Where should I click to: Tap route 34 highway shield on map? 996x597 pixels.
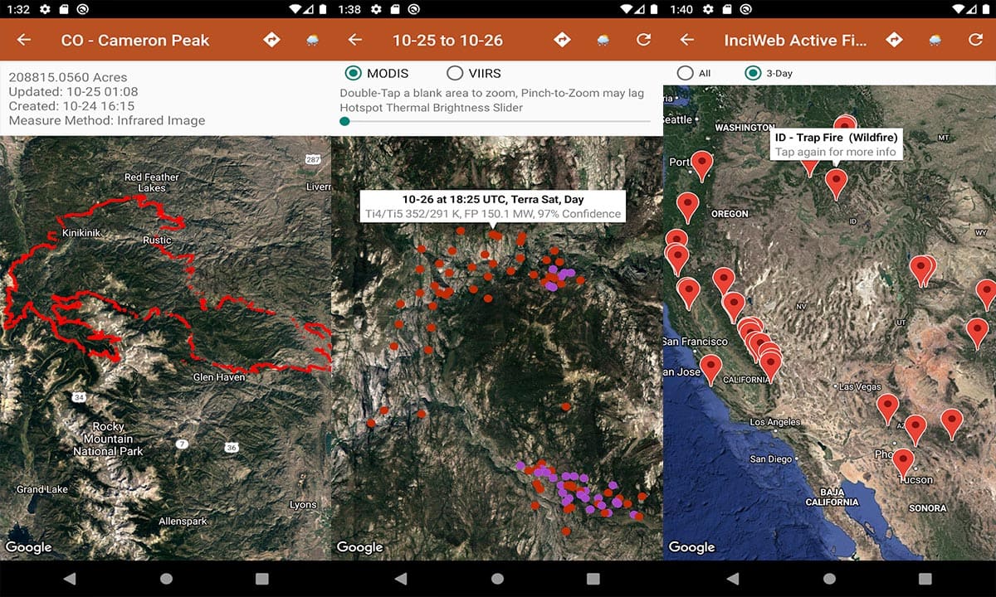pos(80,398)
